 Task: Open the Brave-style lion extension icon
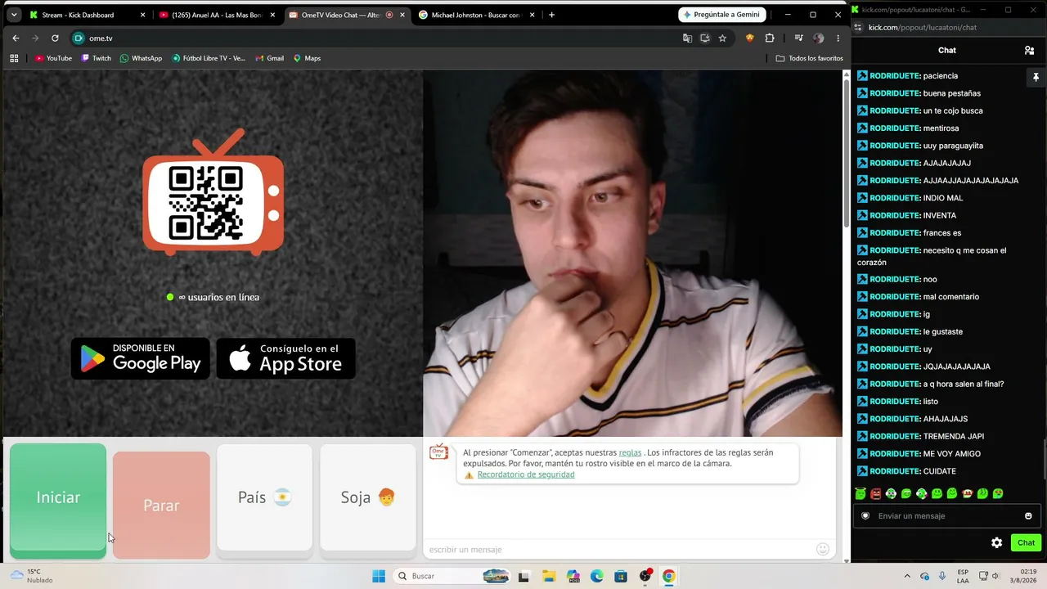pos(749,38)
